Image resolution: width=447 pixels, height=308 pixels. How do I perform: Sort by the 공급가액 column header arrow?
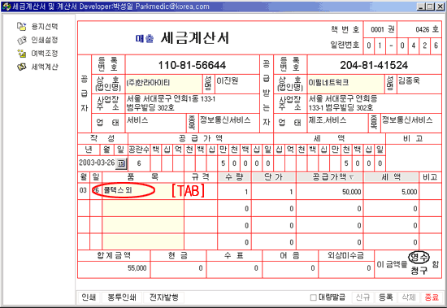pyautogui.click(x=352, y=177)
